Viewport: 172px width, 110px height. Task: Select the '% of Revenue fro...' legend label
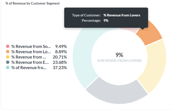click(x=29, y=68)
